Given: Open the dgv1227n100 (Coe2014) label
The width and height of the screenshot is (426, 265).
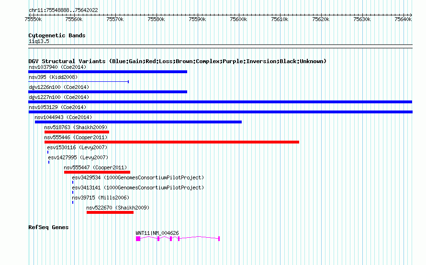Looking at the screenshot, I should [x=59, y=97].
